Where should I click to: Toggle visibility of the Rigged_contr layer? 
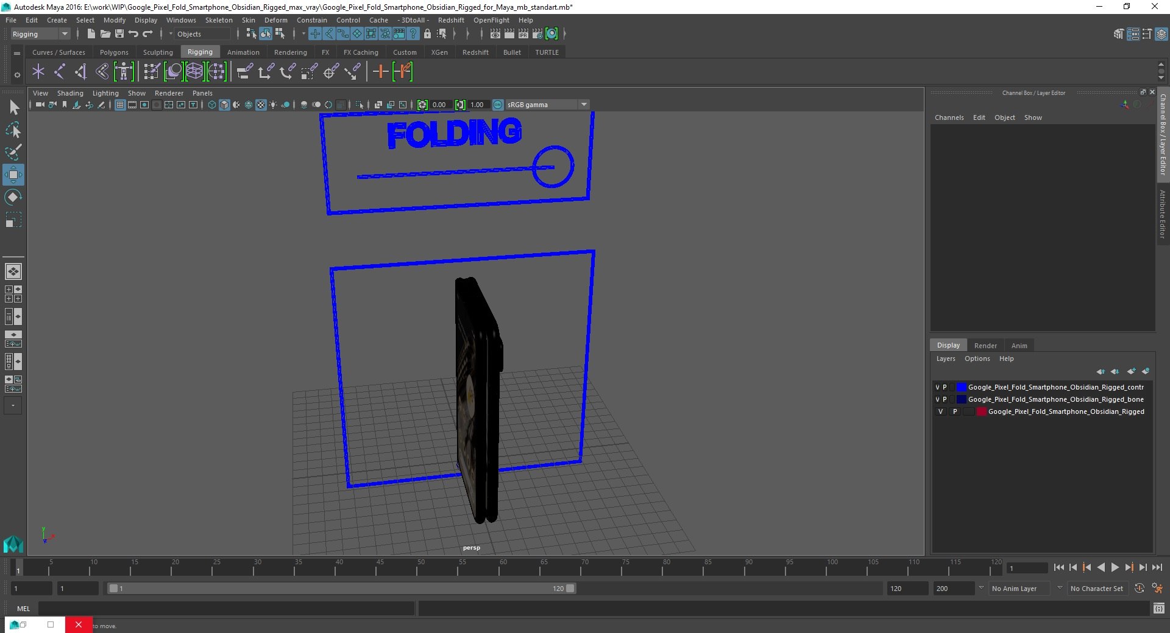pyautogui.click(x=937, y=387)
